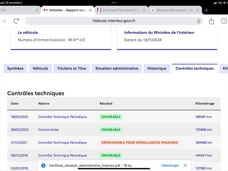Click the 'DÉFAVORABLE POUR DÉFAILLANCES MAJEURES' badge
The height and width of the screenshot is (171, 228).
coord(140,142)
